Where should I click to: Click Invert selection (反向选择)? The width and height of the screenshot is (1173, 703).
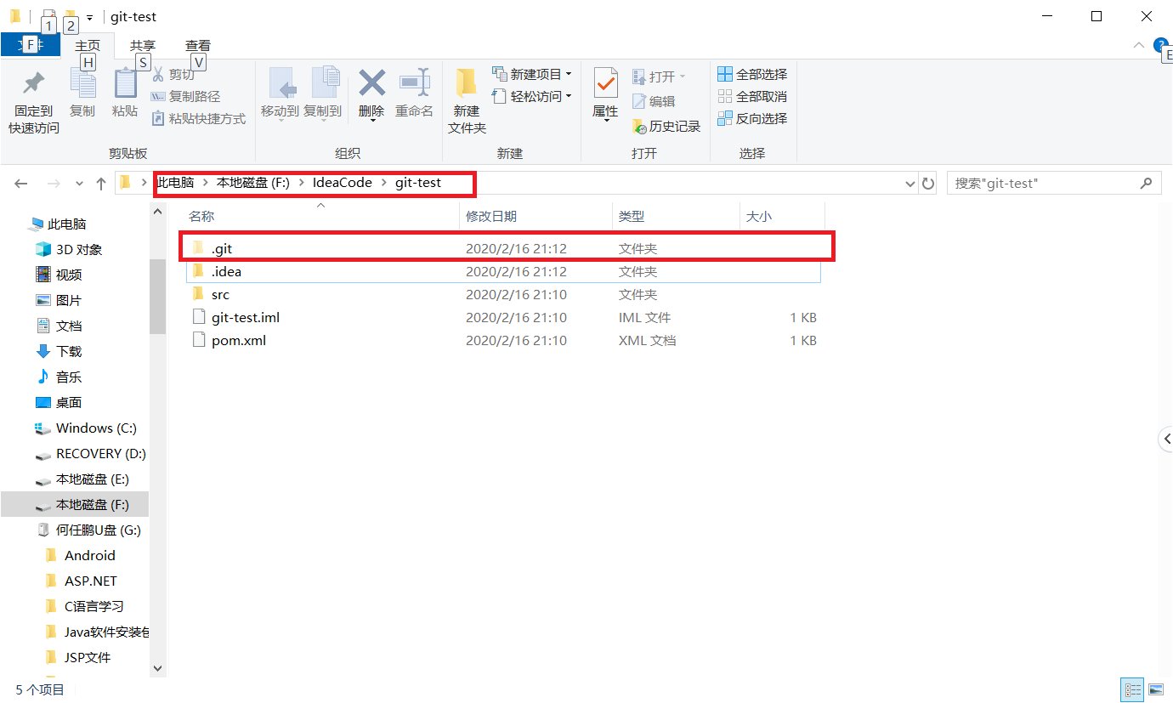pos(752,119)
